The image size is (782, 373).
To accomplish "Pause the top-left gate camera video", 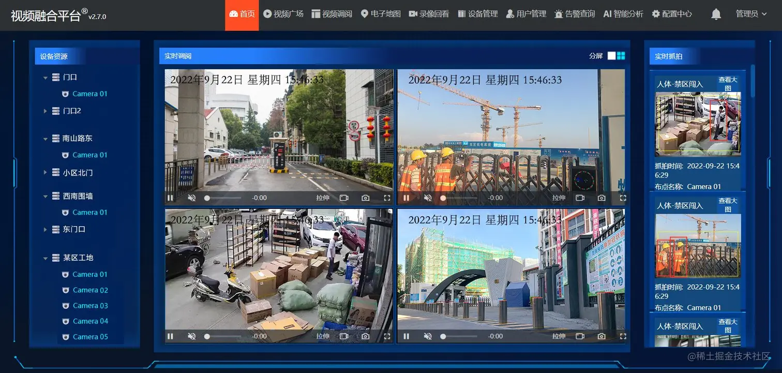I will coord(170,198).
